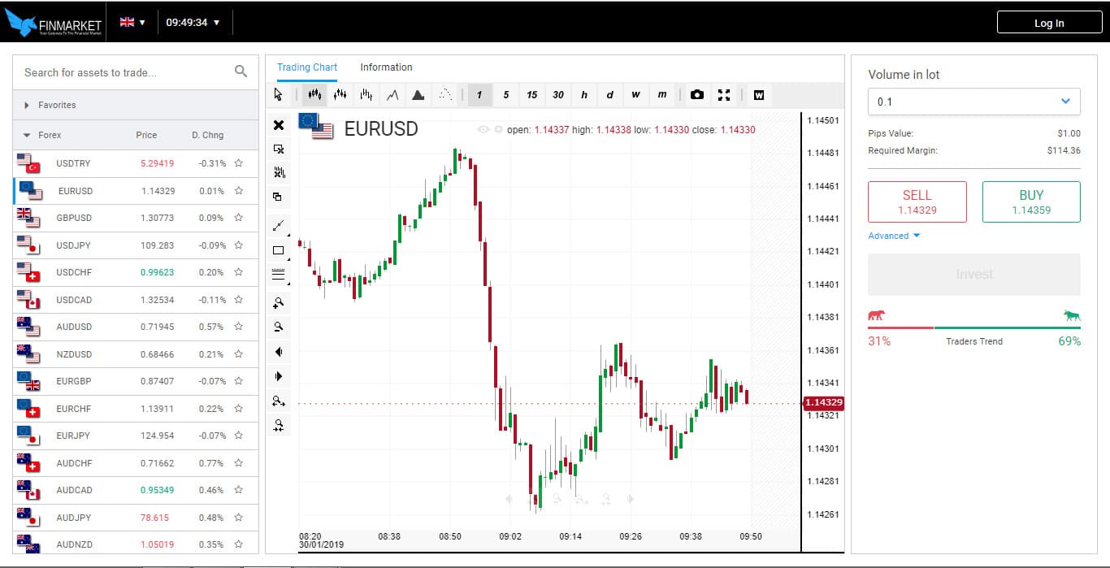The height and width of the screenshot is (568, 1110).
Task: Add EURUSD to favorites via star
Action: click(239, 191)
